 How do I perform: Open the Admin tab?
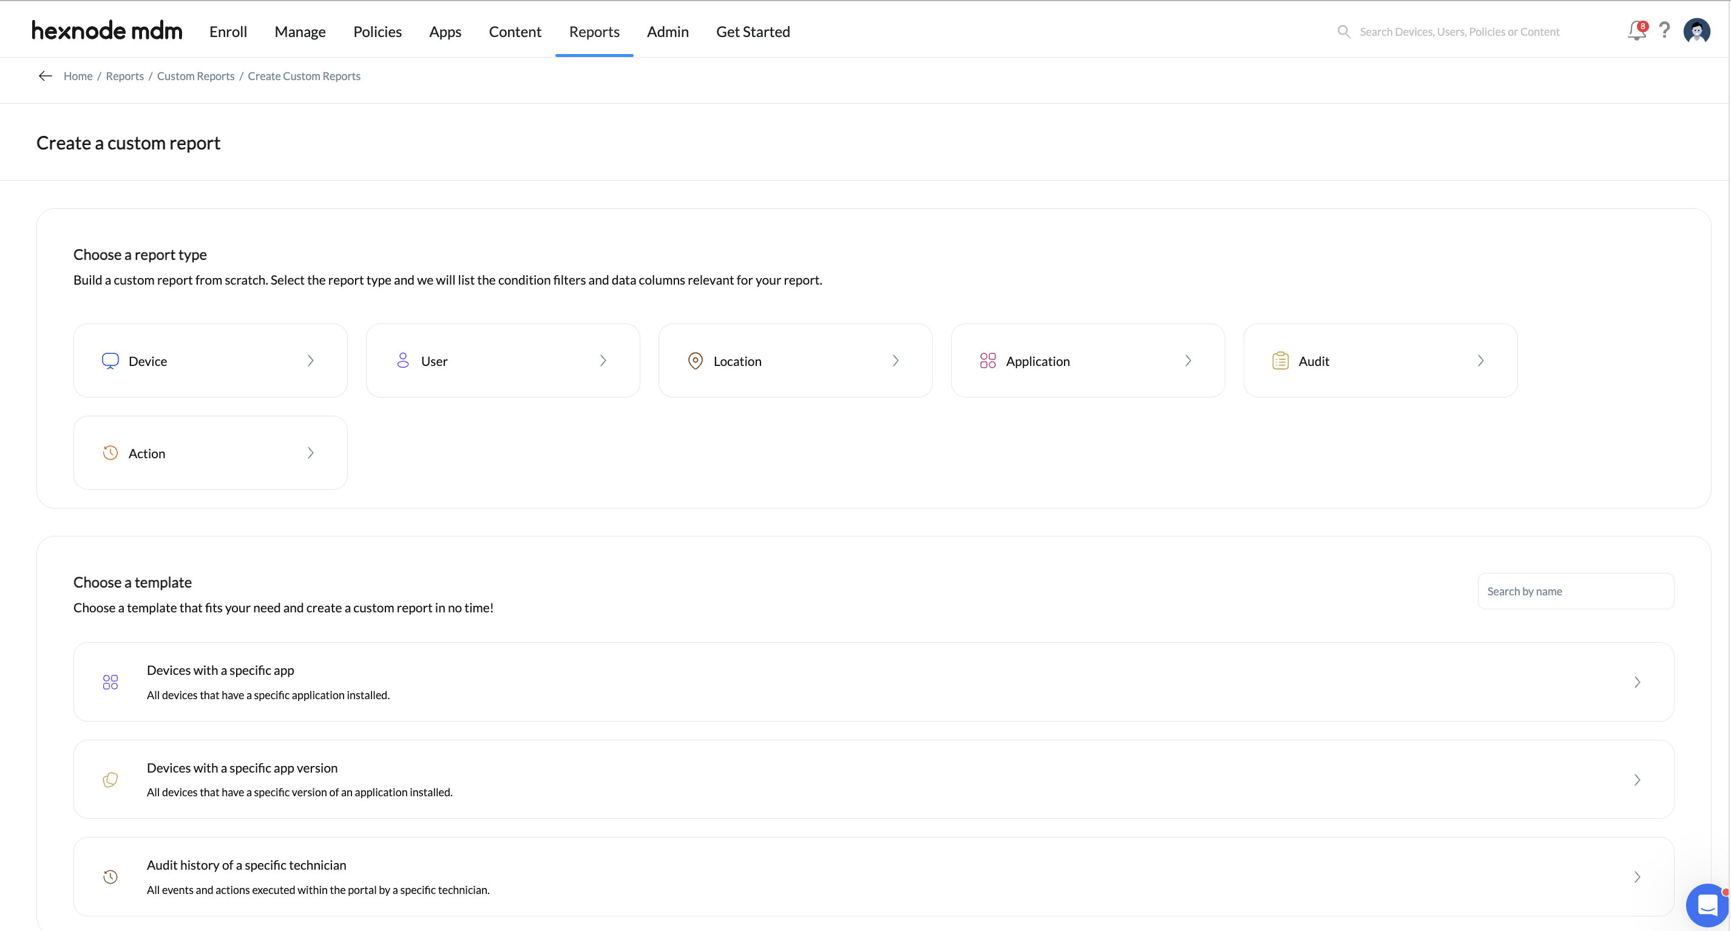[x=668, y=32]
